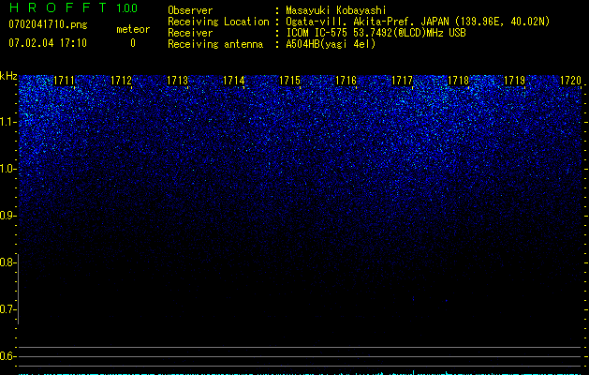Click the 1716 time marker

[346, 81]
